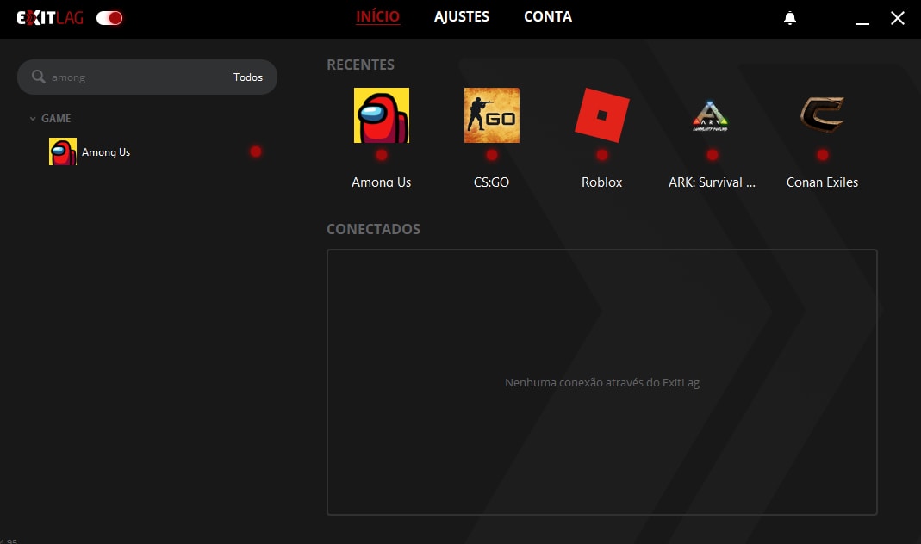Switch to the AJUSTES tab
This screenshot has height=544, width=921.
(x=461, y=16)
